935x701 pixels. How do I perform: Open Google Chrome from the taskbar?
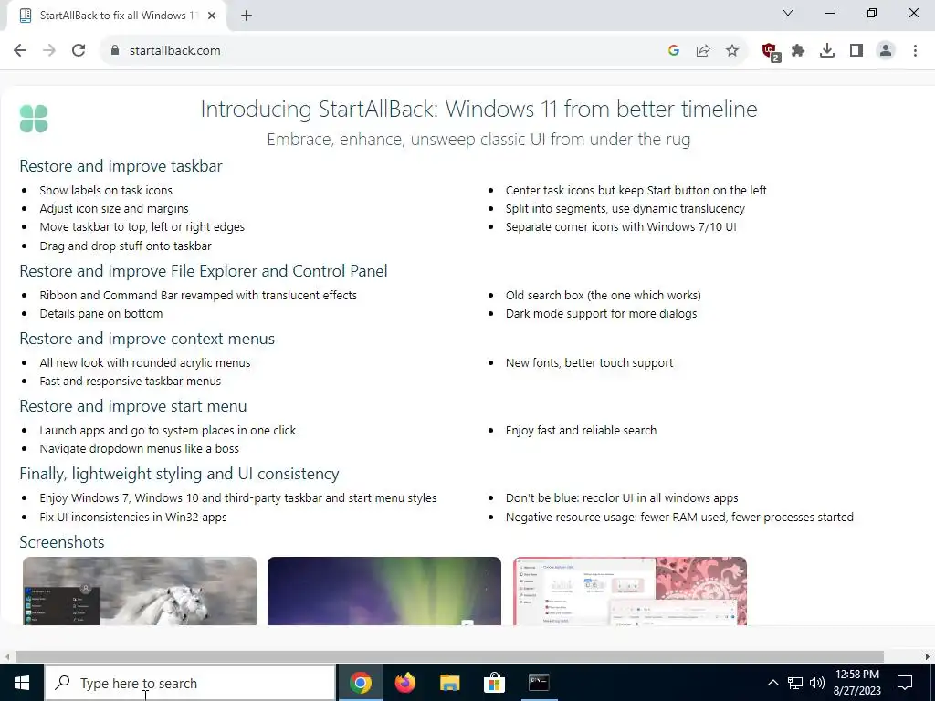click(361, 683)
